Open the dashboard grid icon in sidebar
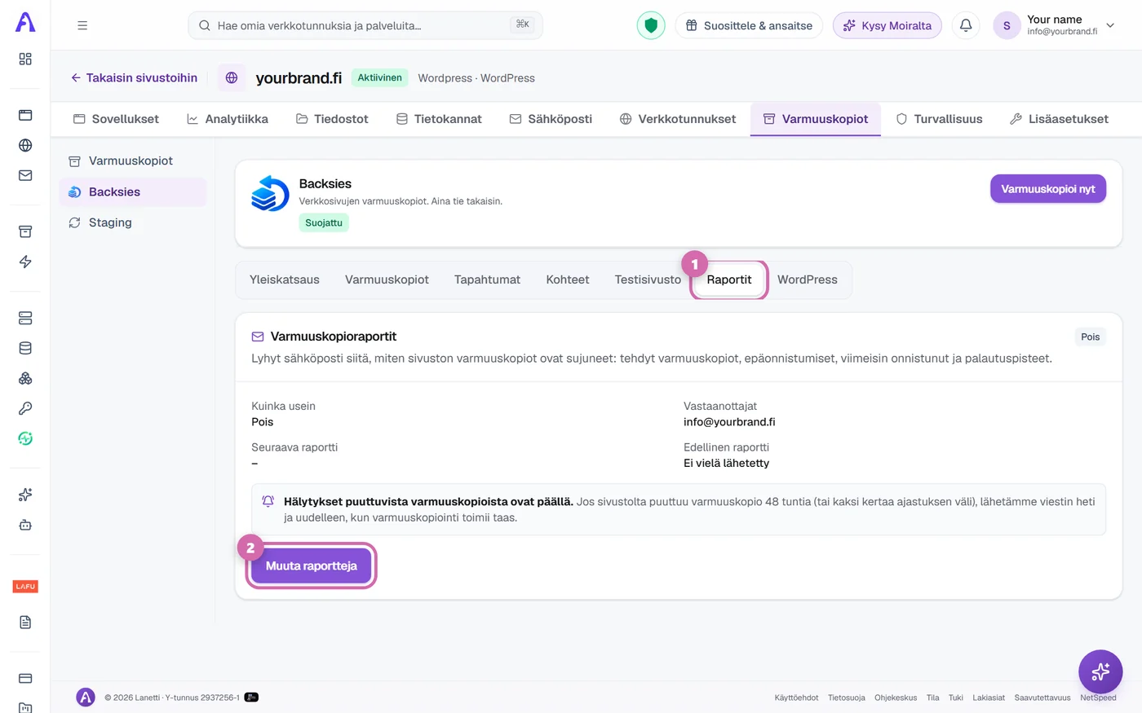 coord(25,59)
